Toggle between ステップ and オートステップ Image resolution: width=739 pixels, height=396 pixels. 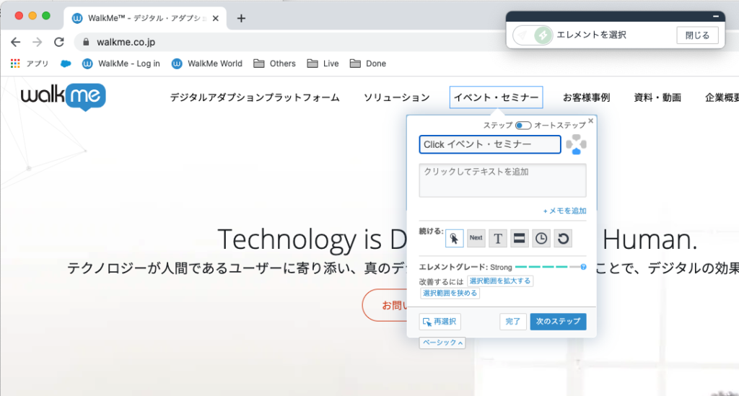[522, 126]
